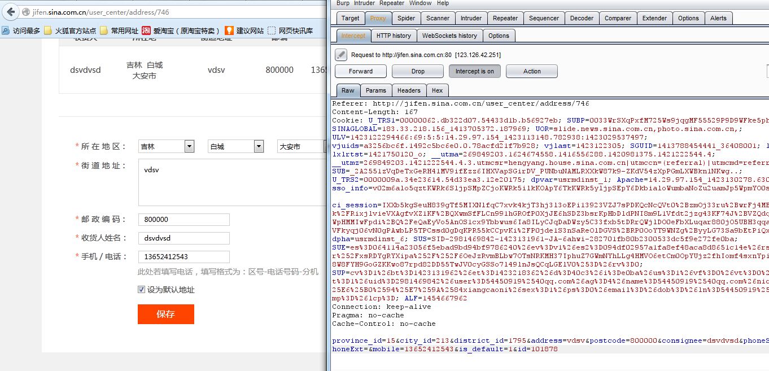Screen dimensions: 769x371
Task: Switch to the Decoder tab
Action: pyautogui.click(x=582, y=18)
